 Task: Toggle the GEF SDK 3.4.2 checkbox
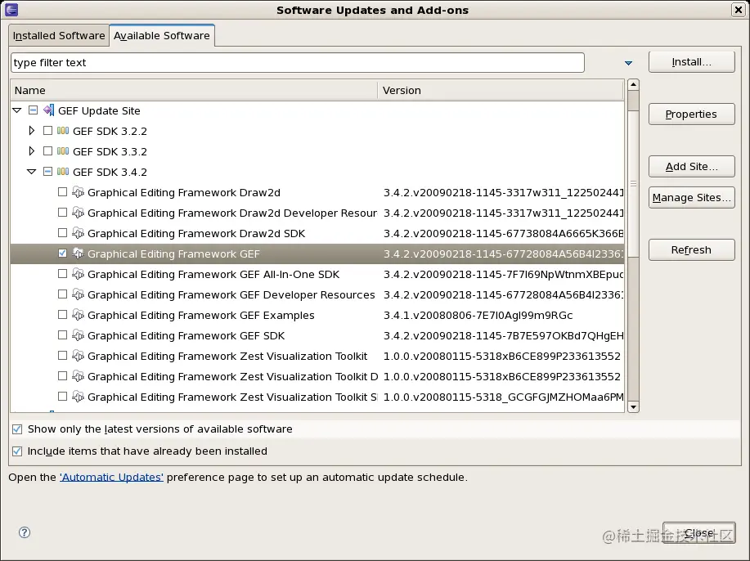pos(47,172)
